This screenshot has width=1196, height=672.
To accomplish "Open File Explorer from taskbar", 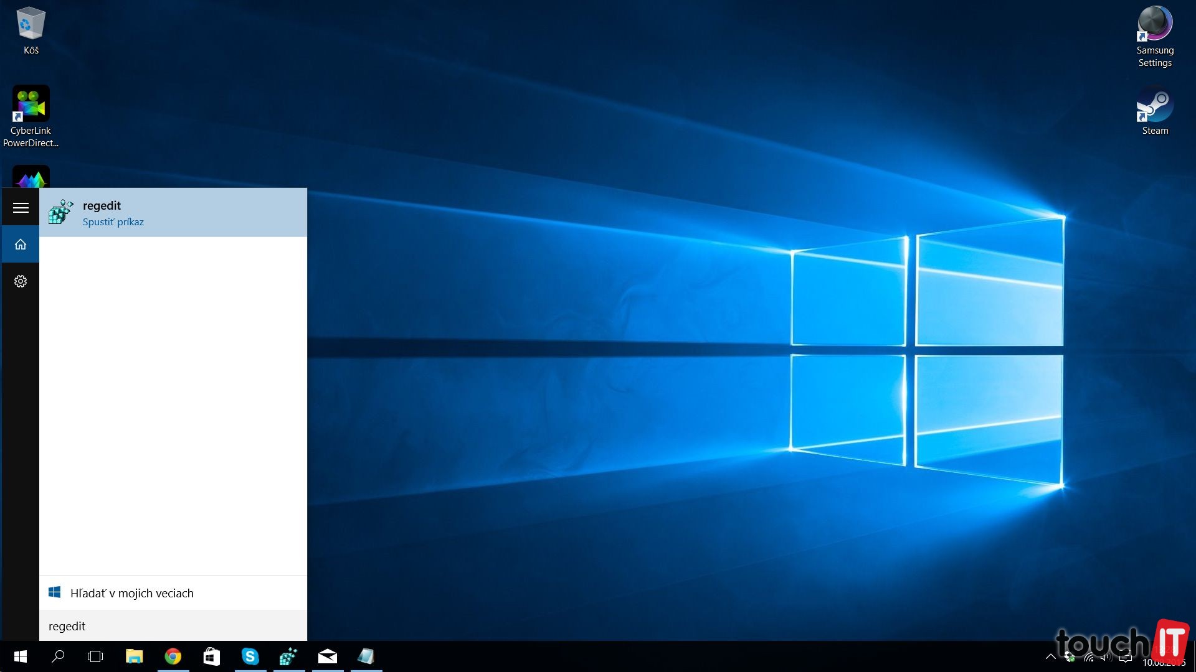I will click(x=134, y=656).
